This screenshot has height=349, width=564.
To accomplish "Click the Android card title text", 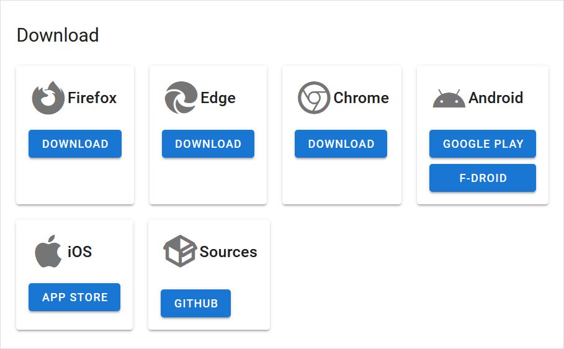I will tap(496, 98).
